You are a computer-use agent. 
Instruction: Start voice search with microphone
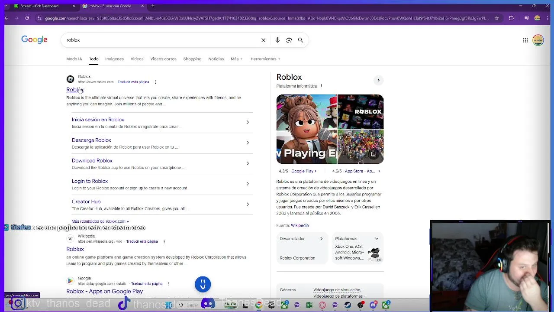(x=277, y=40)
